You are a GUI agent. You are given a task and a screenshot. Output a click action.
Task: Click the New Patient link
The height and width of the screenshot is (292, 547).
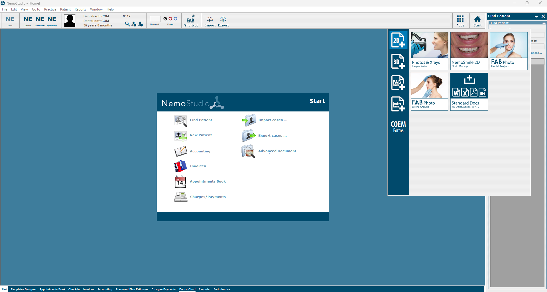click(201, 135)
